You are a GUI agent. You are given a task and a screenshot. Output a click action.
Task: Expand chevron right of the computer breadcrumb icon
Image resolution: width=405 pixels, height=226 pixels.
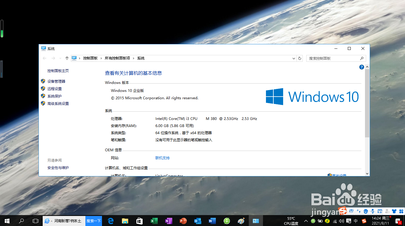(x=80, y=58)
